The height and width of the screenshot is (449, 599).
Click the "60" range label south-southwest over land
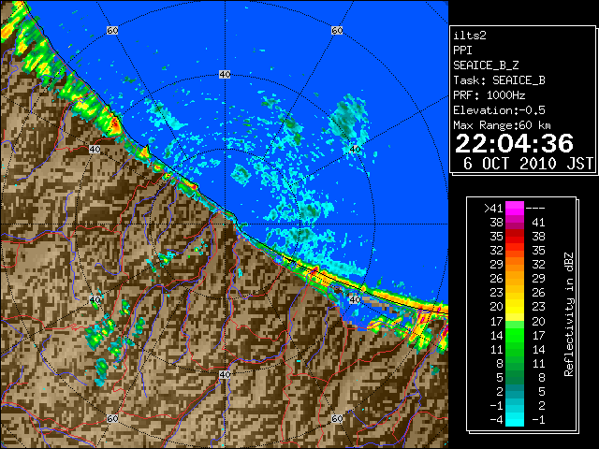point(112,418)
